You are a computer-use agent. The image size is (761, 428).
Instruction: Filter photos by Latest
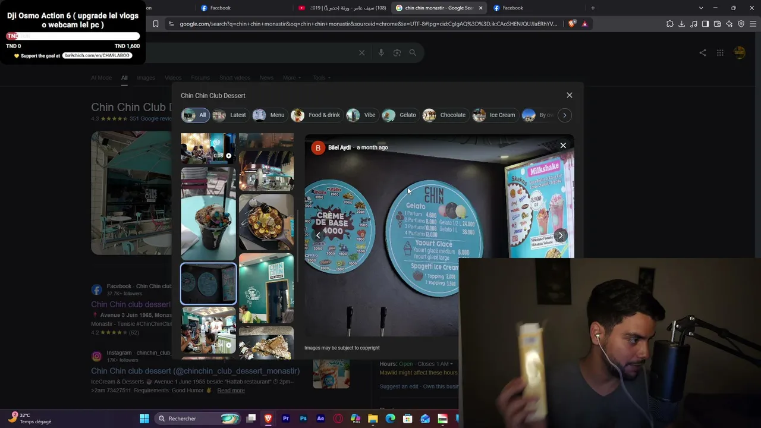click(x=229, y=115)
